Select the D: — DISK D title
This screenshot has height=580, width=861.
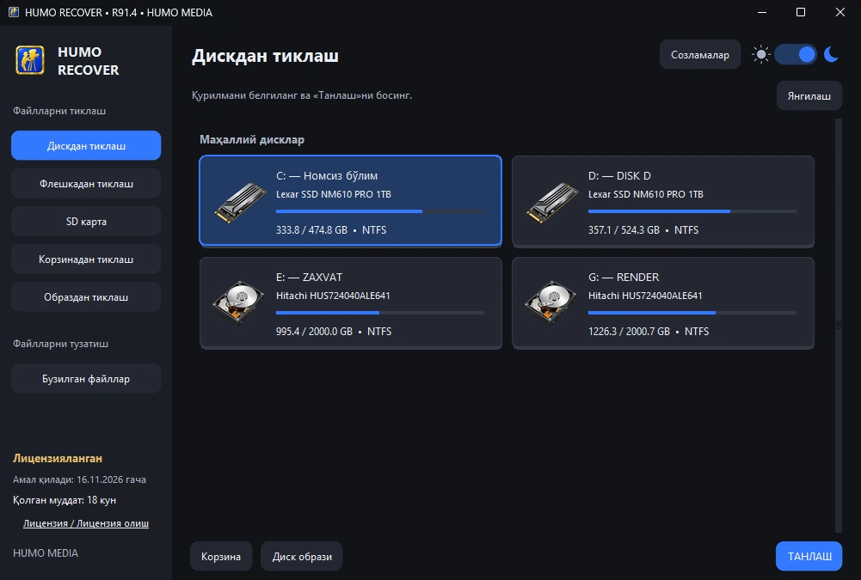619,176
